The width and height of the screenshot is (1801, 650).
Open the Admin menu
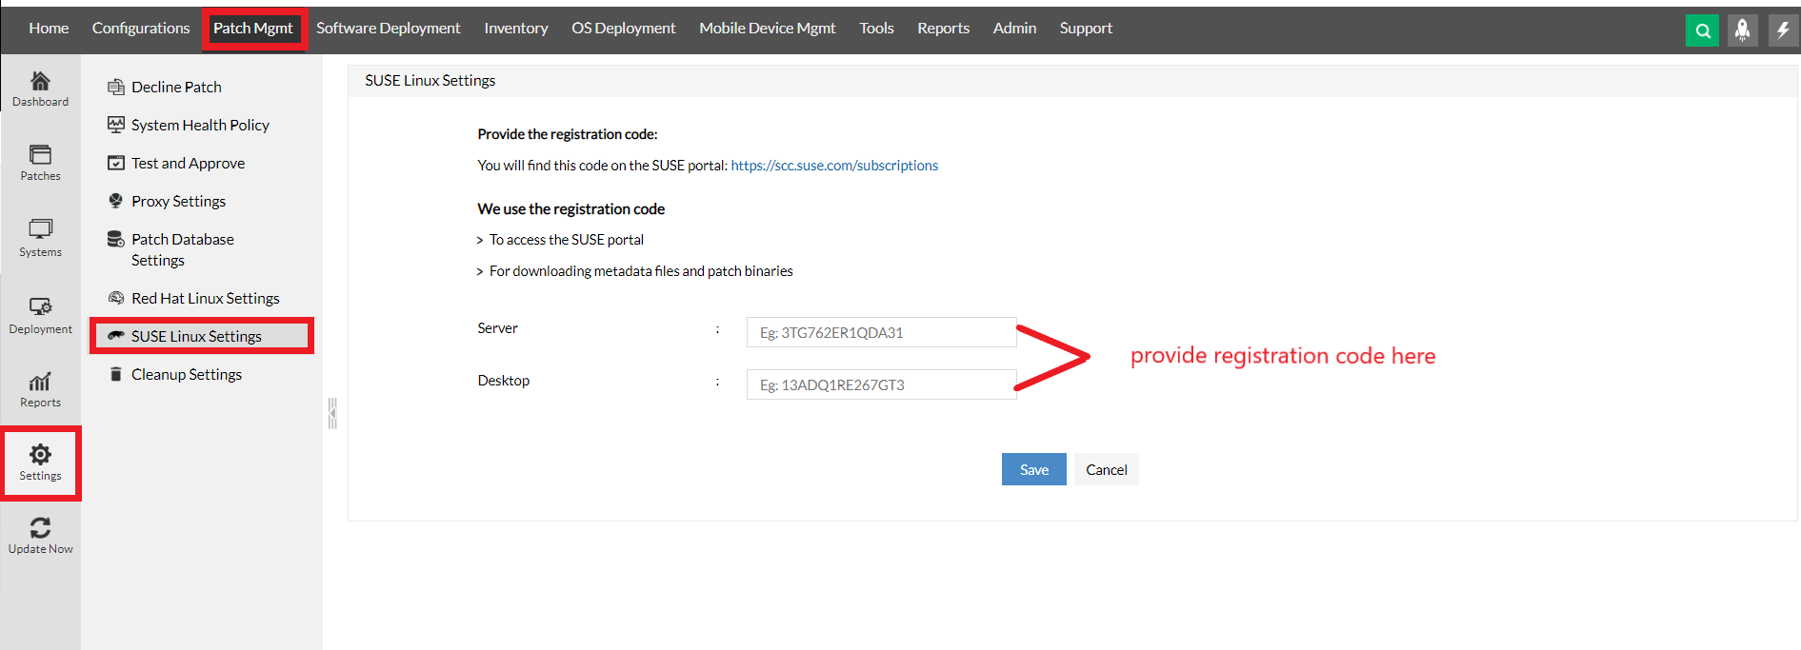[x=1015, y=29]
